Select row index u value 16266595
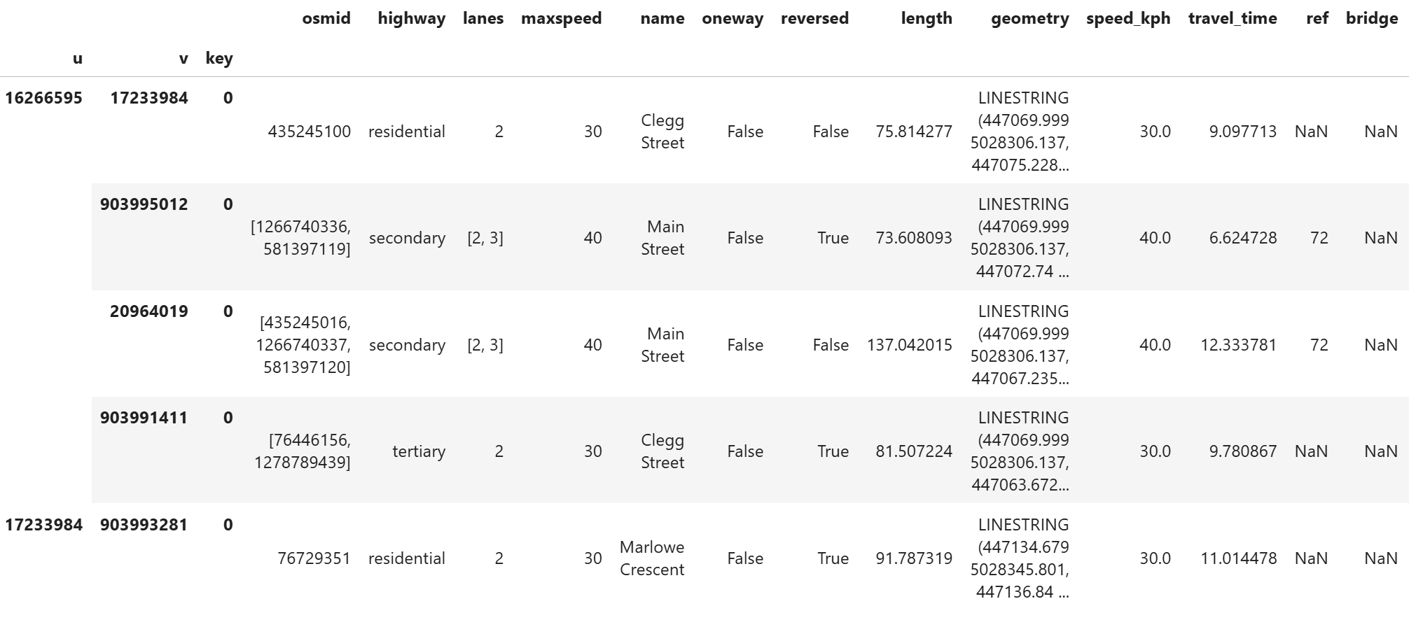Screen dimensions: 1409x620 click(43, 98)
